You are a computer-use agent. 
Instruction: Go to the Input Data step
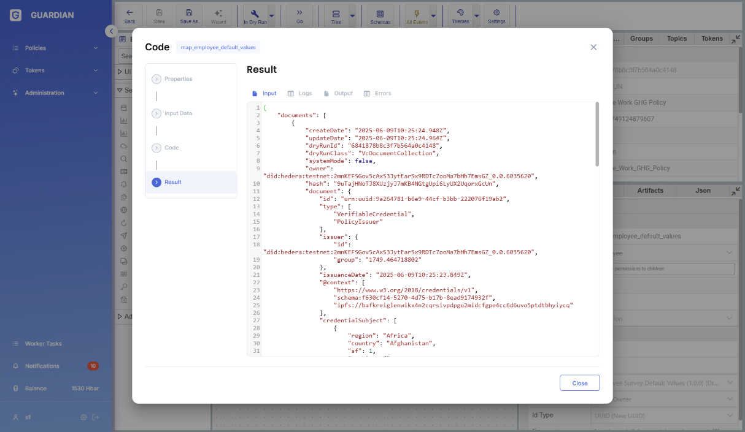click(x=177, y=113)
